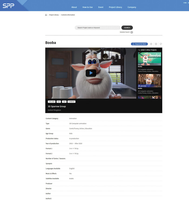
Task: Click the SEARCH button
Action: 127,28
